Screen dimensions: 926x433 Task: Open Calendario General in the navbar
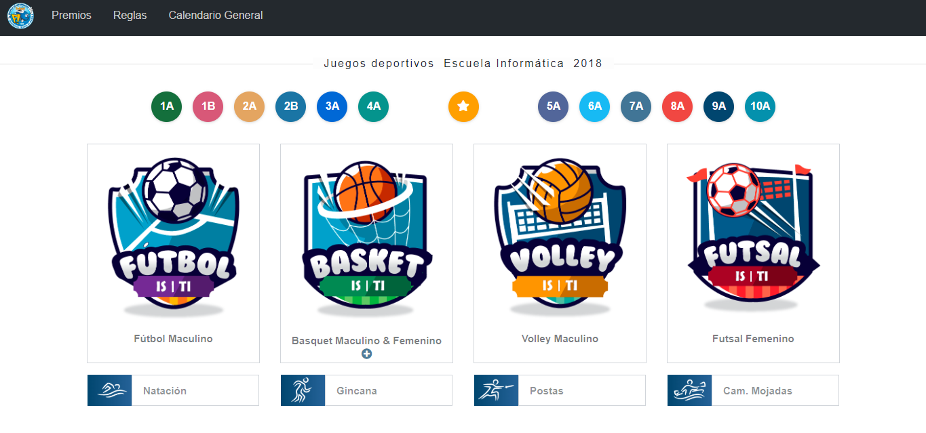pos(216,15)
